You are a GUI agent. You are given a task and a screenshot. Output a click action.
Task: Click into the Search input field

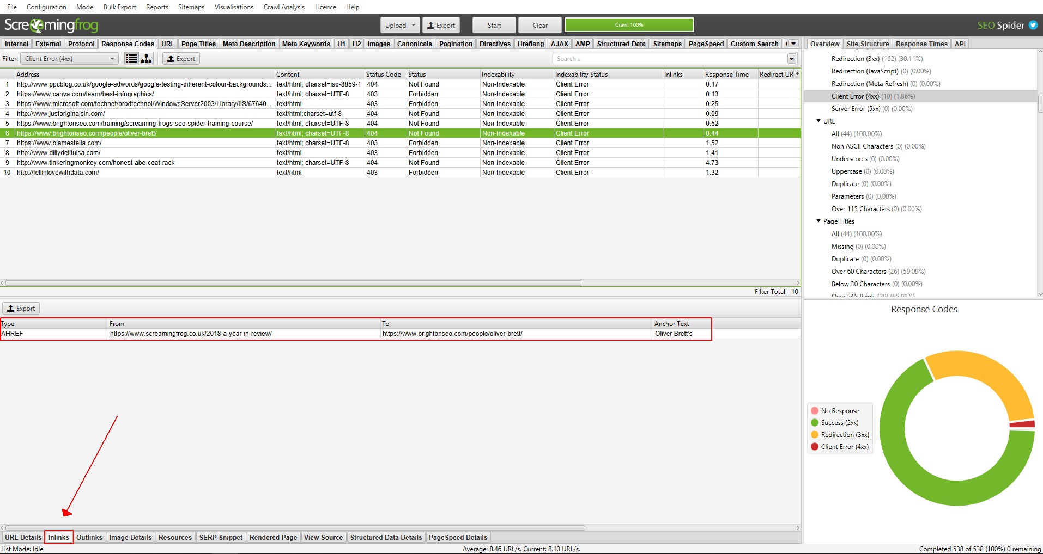[x=669, y=59]
